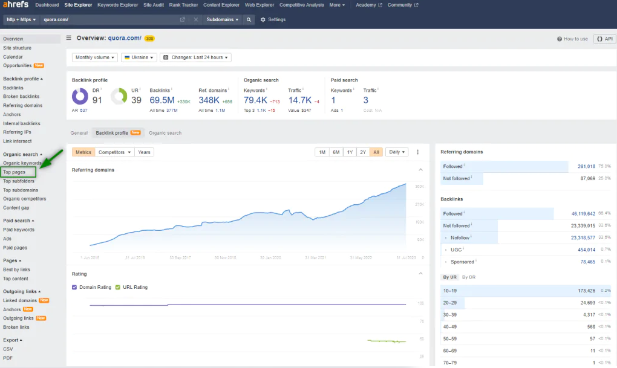Click the ahrefs logo
Viewport: 617px width, 368px height.
tap(16, 5)
